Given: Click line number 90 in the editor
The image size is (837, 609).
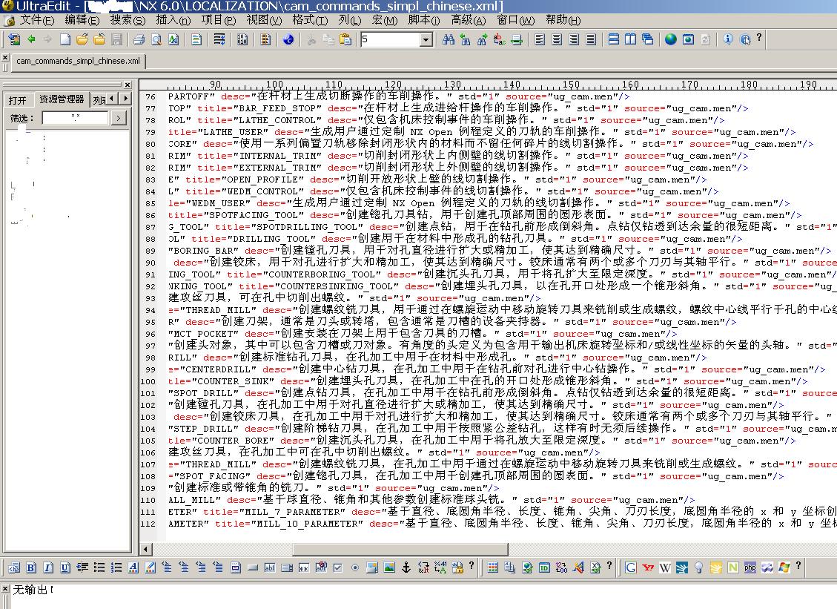Looking at the screenshot, I should (150, 263).
